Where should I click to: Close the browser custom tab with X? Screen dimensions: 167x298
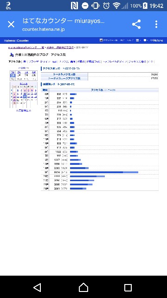click(11, 24)
